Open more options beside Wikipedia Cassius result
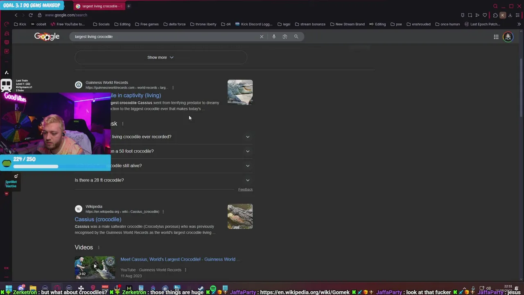This screenshot has height=295, width=524. 163,212
